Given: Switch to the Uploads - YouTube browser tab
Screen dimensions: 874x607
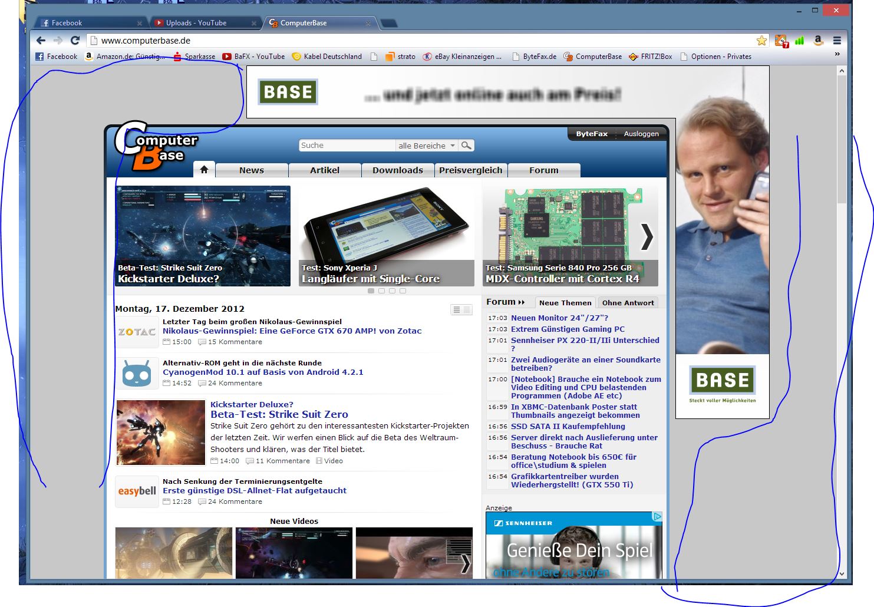Looking at the screenshot, I should coord(203,23).
